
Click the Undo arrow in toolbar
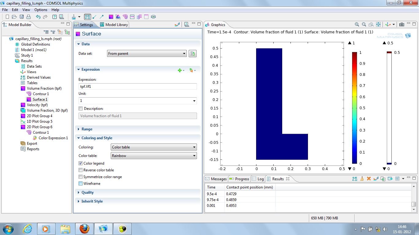tap(38, 17)
